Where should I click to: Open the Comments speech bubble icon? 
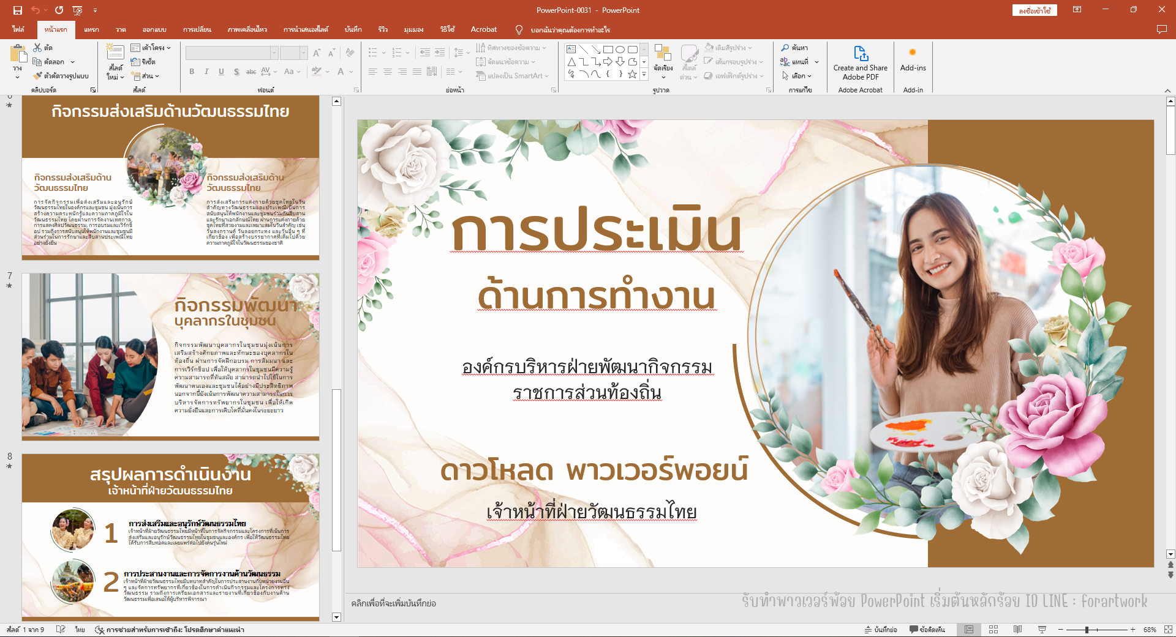tap(1161, 29)
